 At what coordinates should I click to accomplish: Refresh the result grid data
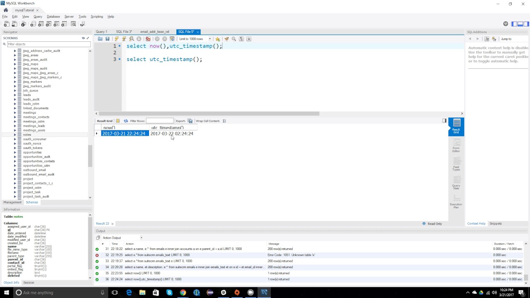click(x=126, y=121)
